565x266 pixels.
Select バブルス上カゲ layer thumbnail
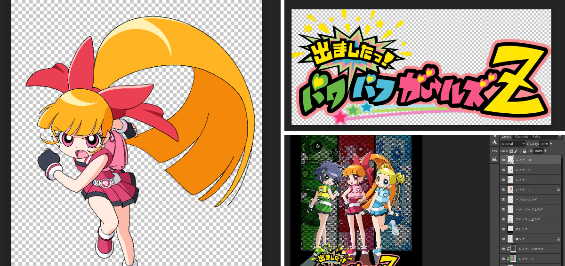point(510,200)
